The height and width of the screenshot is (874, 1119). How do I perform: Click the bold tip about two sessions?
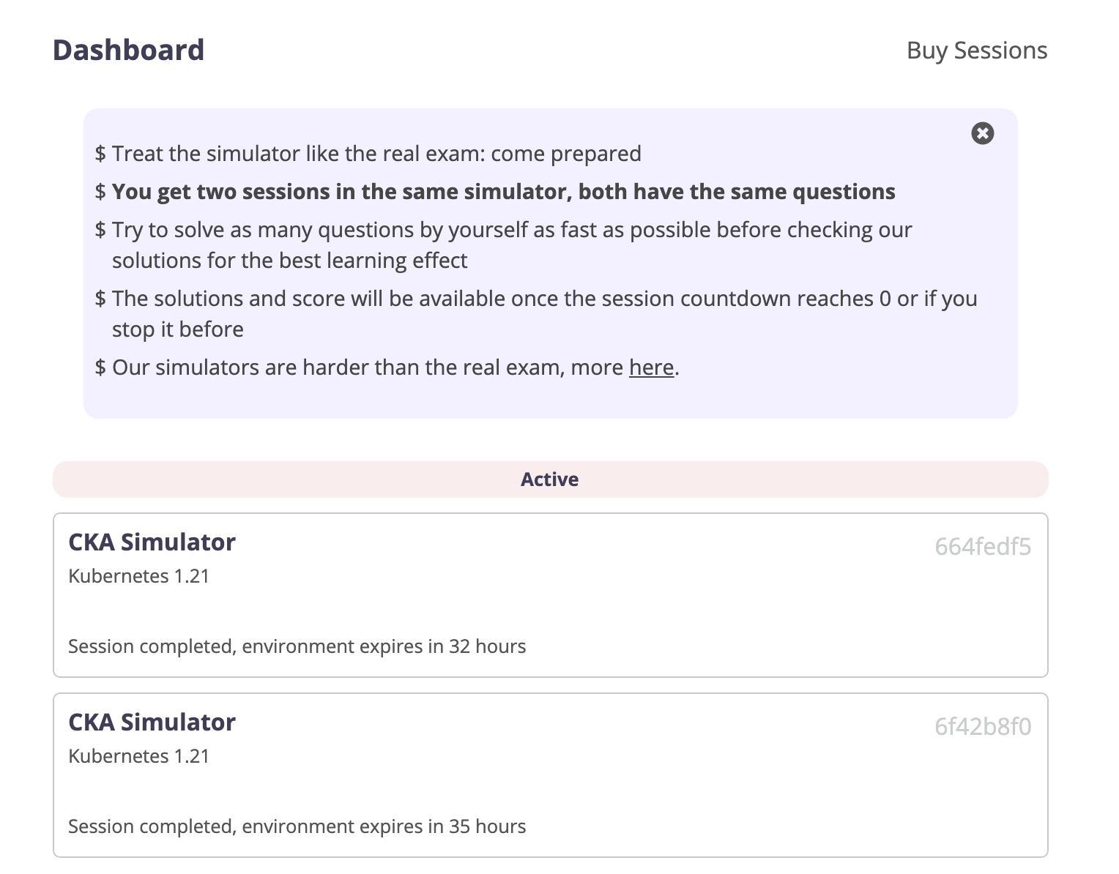point(503,192)
